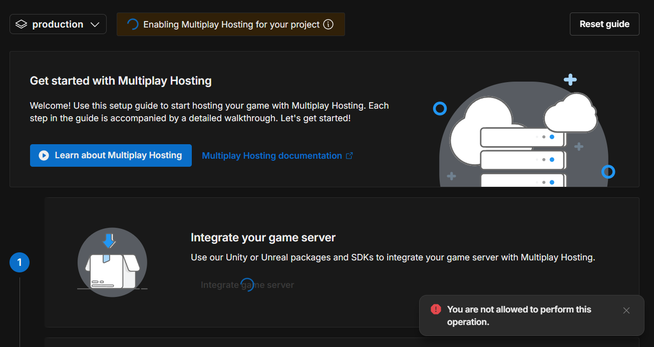Click the layers icon beside production label

[x=21, y=24]
